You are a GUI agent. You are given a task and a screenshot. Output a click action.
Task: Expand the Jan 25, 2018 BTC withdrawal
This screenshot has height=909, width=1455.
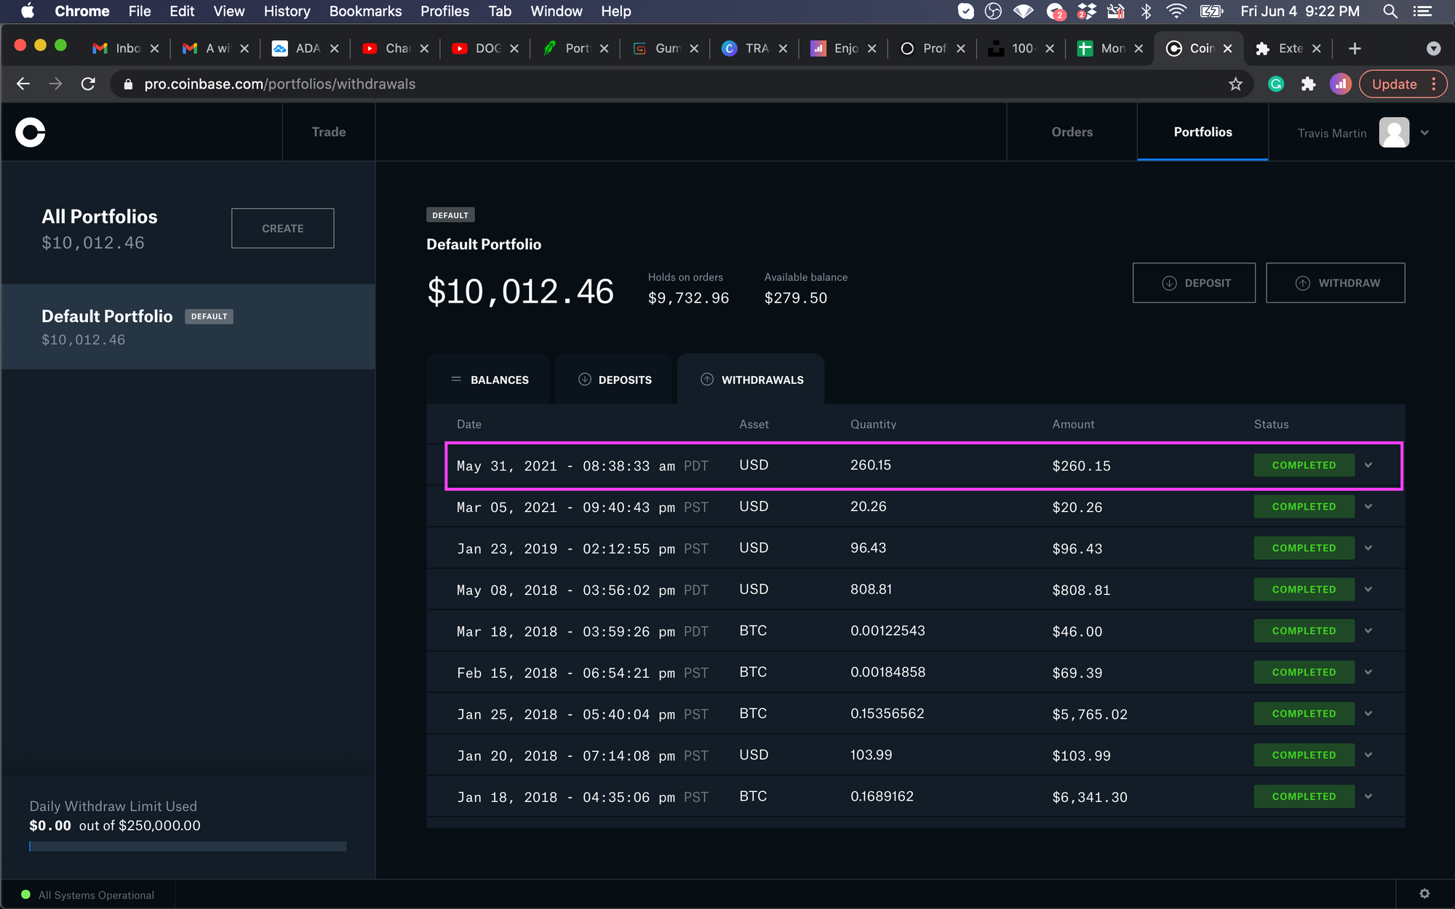[1368, 714]
